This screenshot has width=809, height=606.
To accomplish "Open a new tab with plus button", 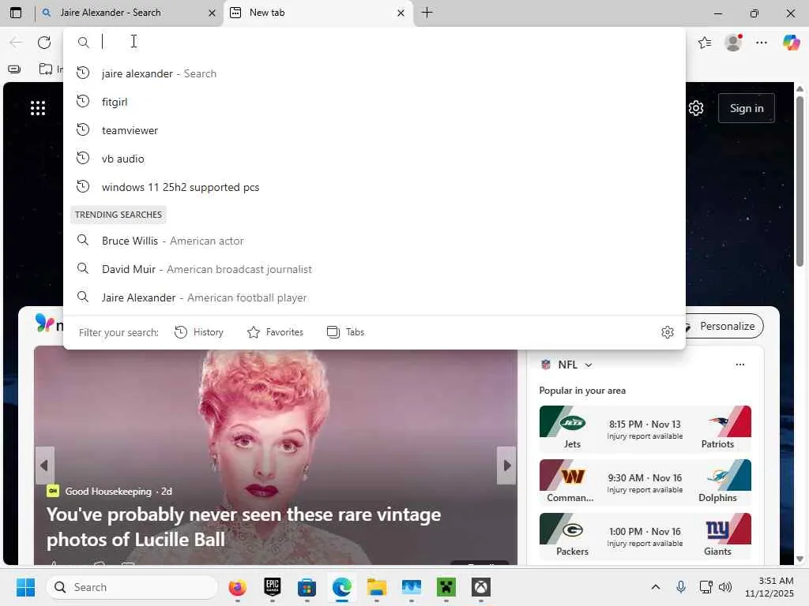I will coord(427,13).
